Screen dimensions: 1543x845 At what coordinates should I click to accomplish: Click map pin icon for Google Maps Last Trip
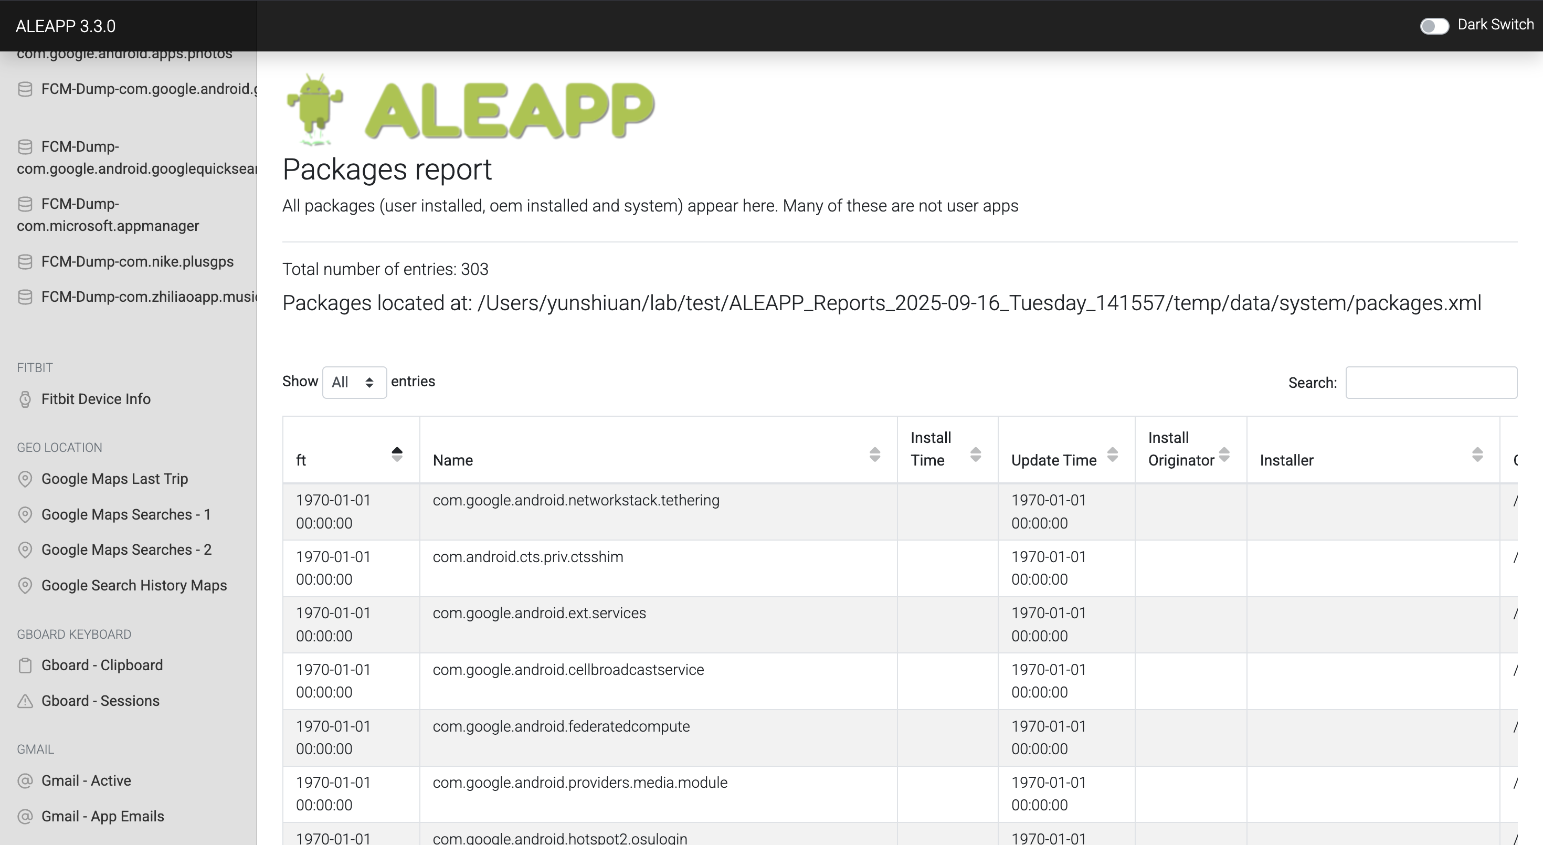pos(25,479)
